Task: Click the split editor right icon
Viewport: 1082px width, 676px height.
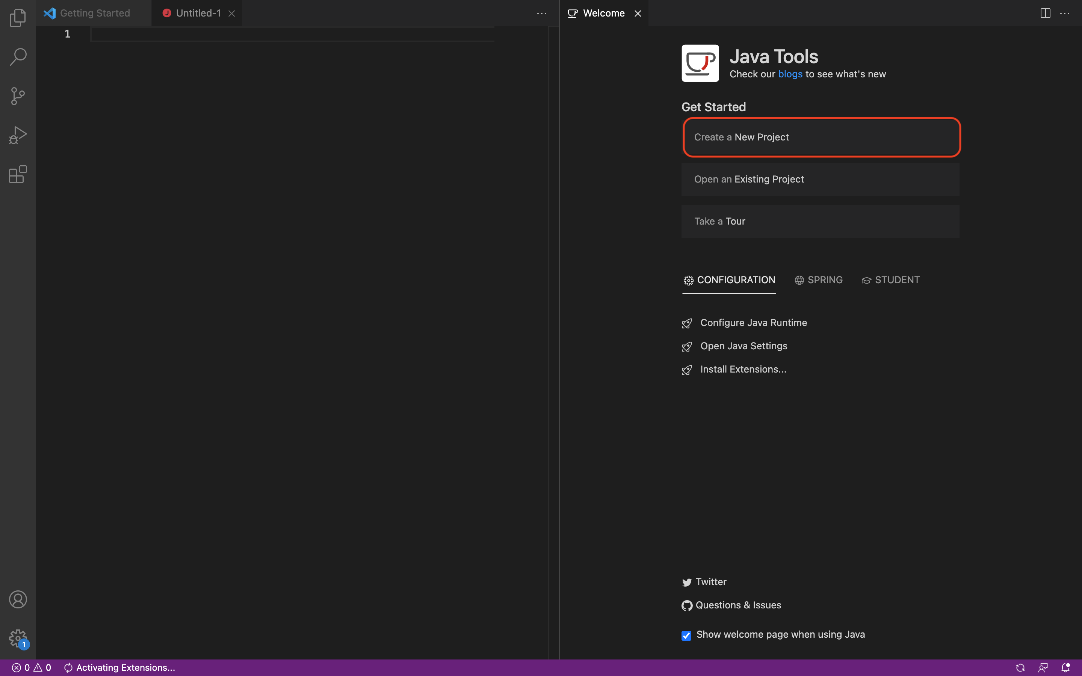Action: (1045, 14)
